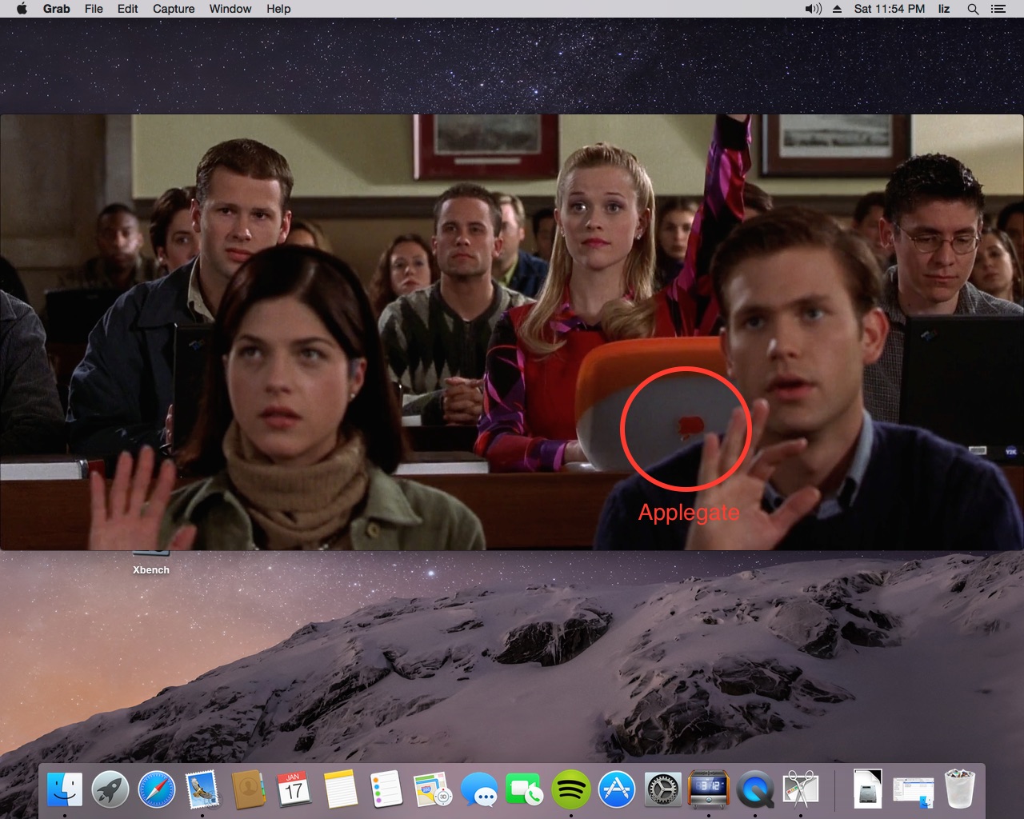This screenshot has height=819, width=1024.
Task: Open Notification Center list icon
Action: tap(998, 9)
